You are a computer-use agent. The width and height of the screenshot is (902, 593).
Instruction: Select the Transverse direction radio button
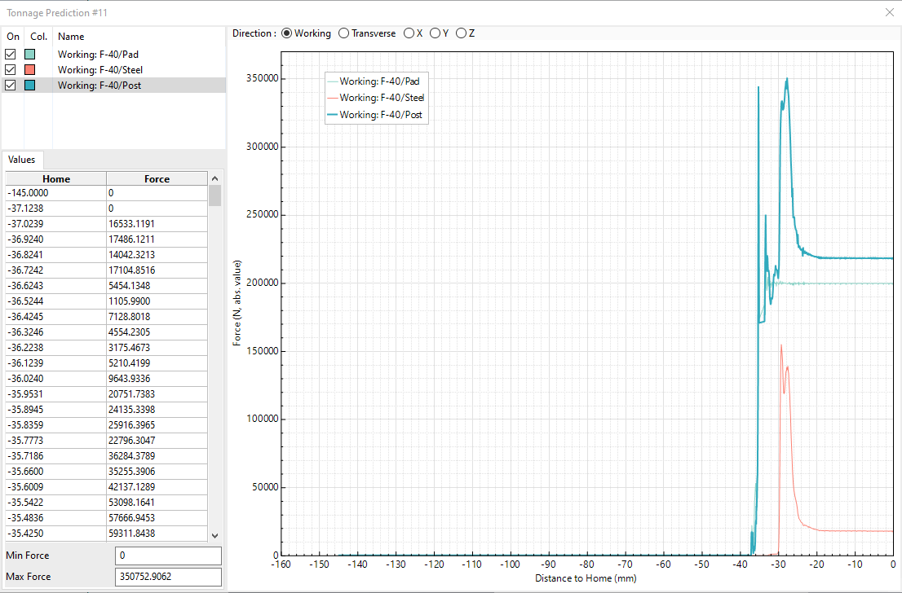(x=343, y=33)
